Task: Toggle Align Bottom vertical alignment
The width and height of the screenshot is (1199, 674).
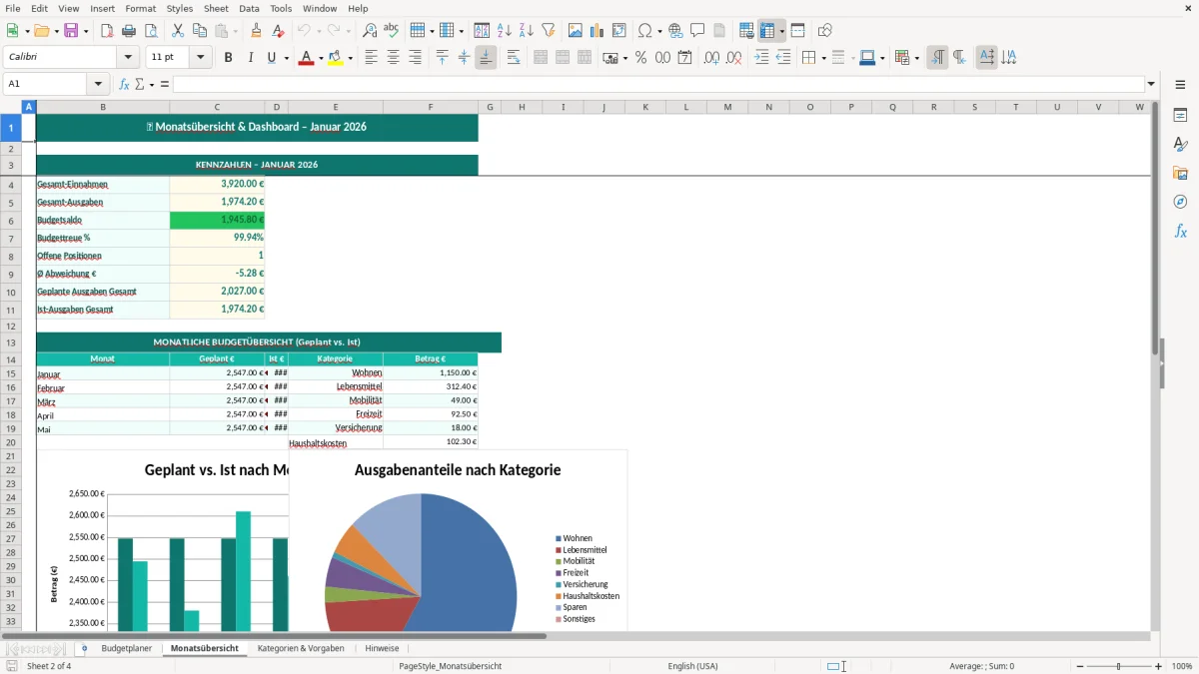Action: click(x=486, y=58)
